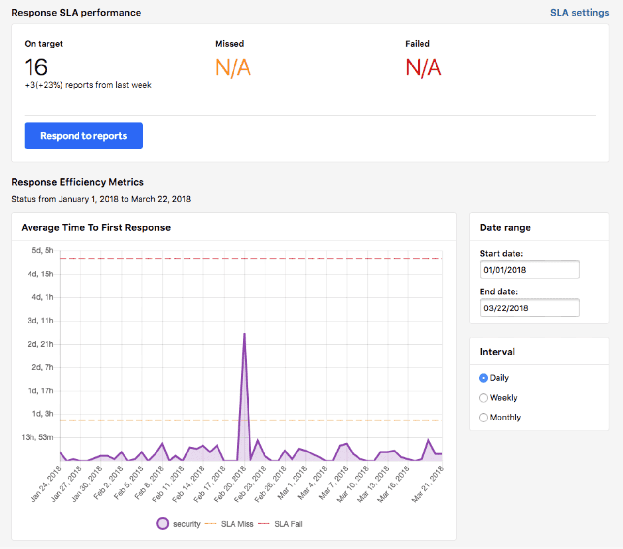This screenshot has width=623, height=549.
Task: Click the 5d, 5h y-axis label
Action: (x=43, y=251)
